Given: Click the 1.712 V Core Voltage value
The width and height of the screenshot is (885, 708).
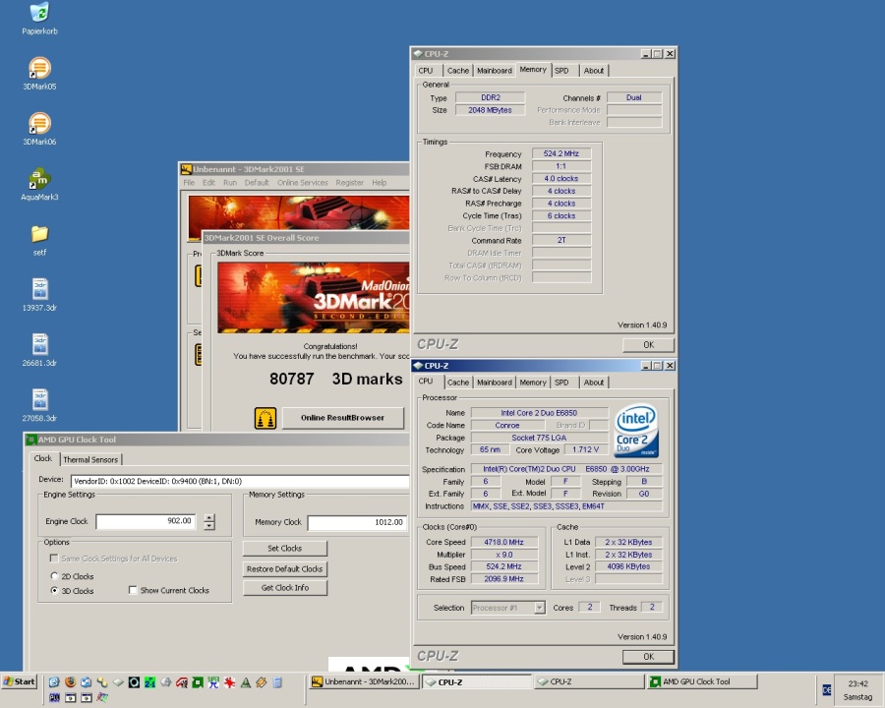Looking at the screenshot, I should point(585,449).
